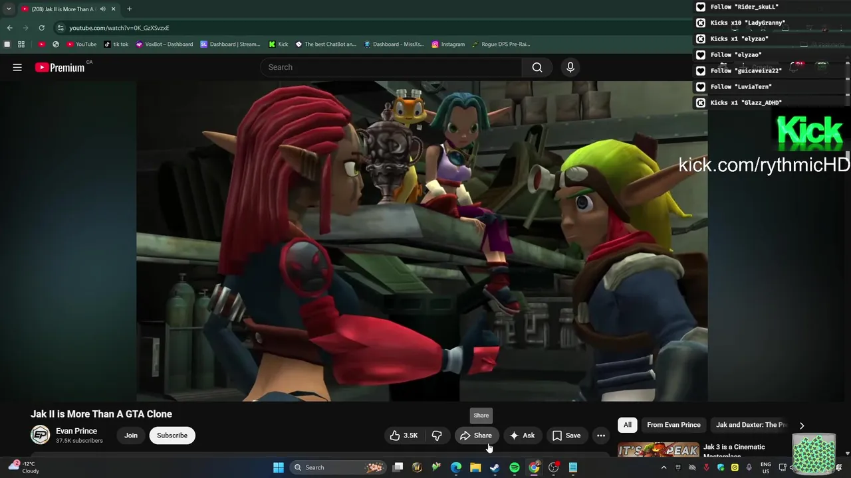Open the weather widget showing -12°C
Viewport: 851px width, 478px height.
tap(23, 467)
